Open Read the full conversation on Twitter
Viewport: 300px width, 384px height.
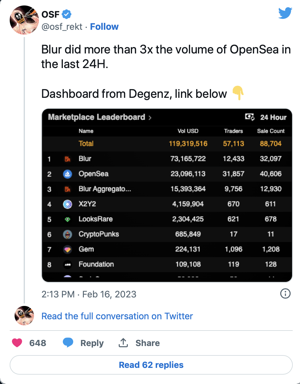tap(117, 316)
